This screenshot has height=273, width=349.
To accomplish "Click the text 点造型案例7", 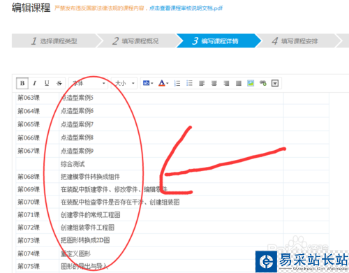I will [x=77, y=124].
